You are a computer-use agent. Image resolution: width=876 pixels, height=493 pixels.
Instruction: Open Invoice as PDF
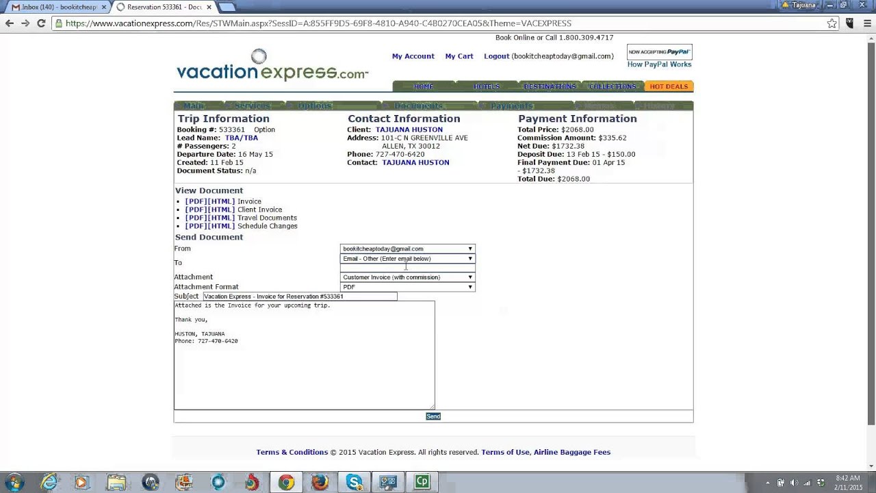pyautogui.click(x=196, y=201)
